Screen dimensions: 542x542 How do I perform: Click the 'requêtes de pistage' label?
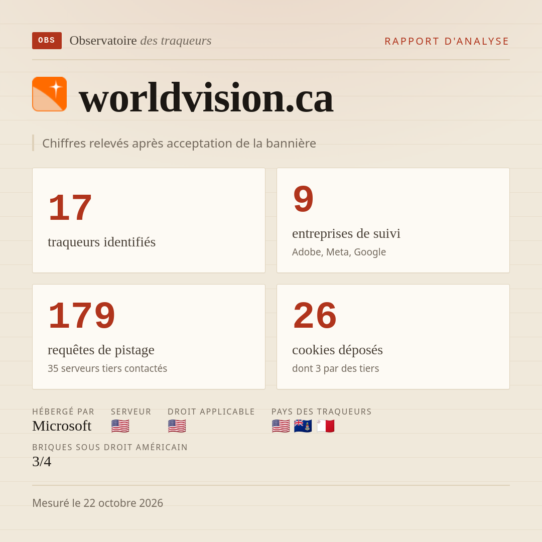101,350
